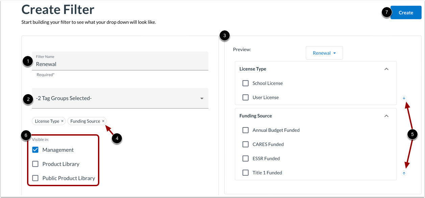Check the ESSR Funded box
The width and height of the screenshot is (425, 198).
245,158
